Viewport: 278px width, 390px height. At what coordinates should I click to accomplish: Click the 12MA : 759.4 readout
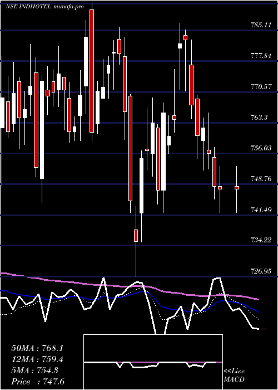click(x=37, y=359)
